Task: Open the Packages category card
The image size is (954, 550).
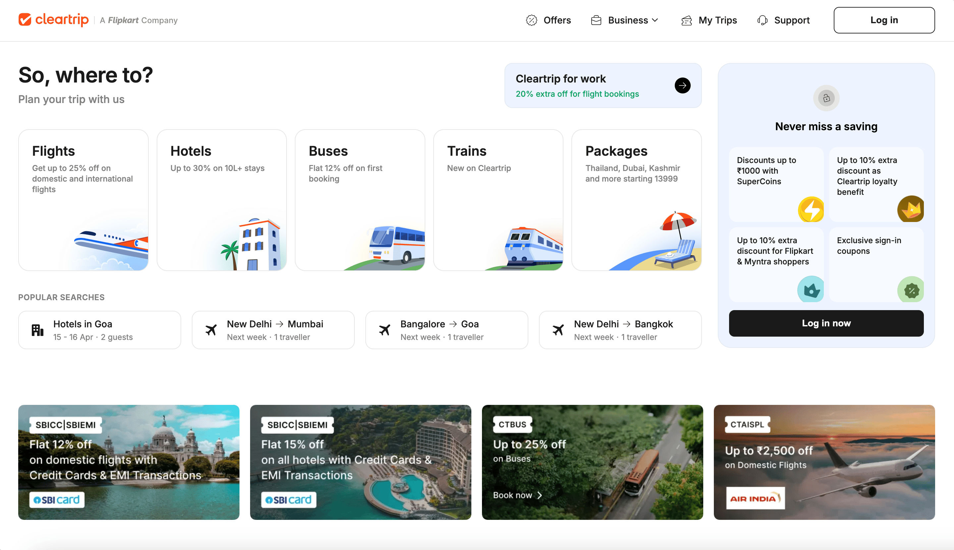Action: [636, 200]
